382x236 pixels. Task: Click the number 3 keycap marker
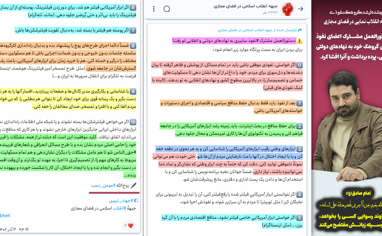pyautogui.click(x=300, y=149)
